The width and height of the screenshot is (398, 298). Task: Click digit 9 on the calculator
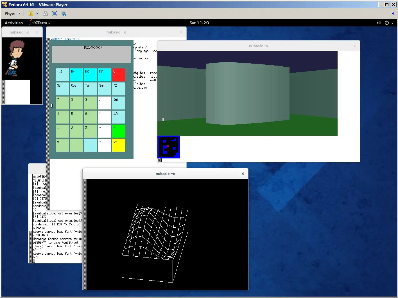click(x=91, y=103)
